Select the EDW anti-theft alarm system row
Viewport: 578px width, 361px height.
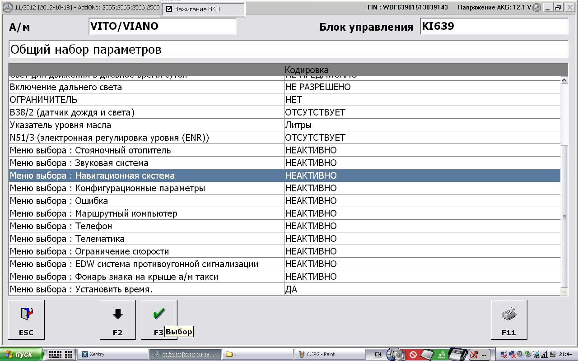tap(284, 264)
